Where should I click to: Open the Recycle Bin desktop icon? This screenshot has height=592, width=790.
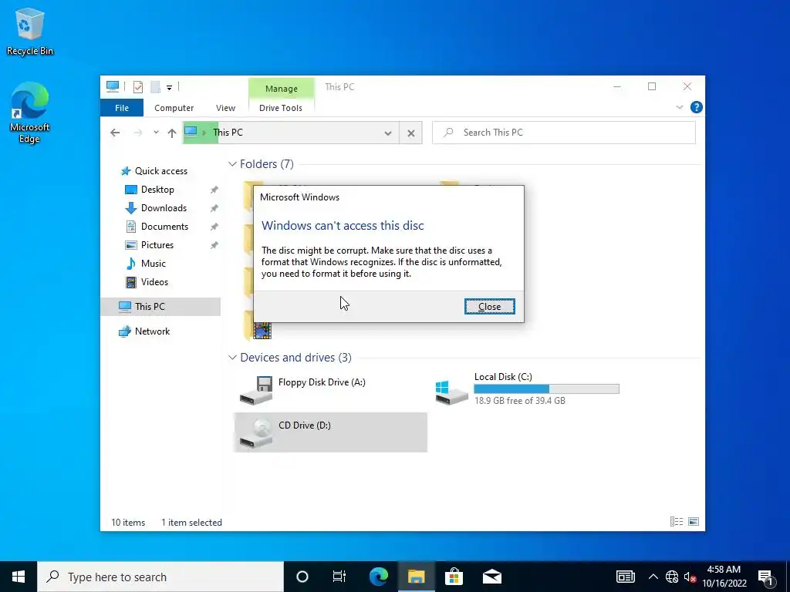click(29, 31)
